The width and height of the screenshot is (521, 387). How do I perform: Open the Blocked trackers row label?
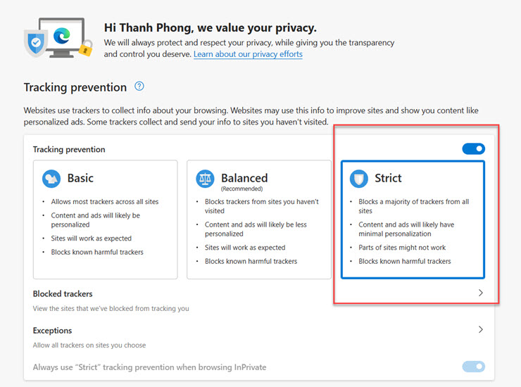coord(63,294)
